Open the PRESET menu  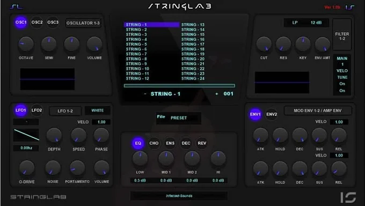point(179,118)
